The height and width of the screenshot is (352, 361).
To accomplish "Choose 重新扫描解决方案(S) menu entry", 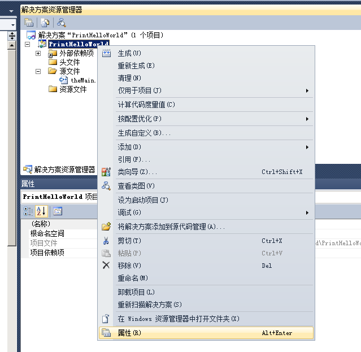I will click(206, 305).
